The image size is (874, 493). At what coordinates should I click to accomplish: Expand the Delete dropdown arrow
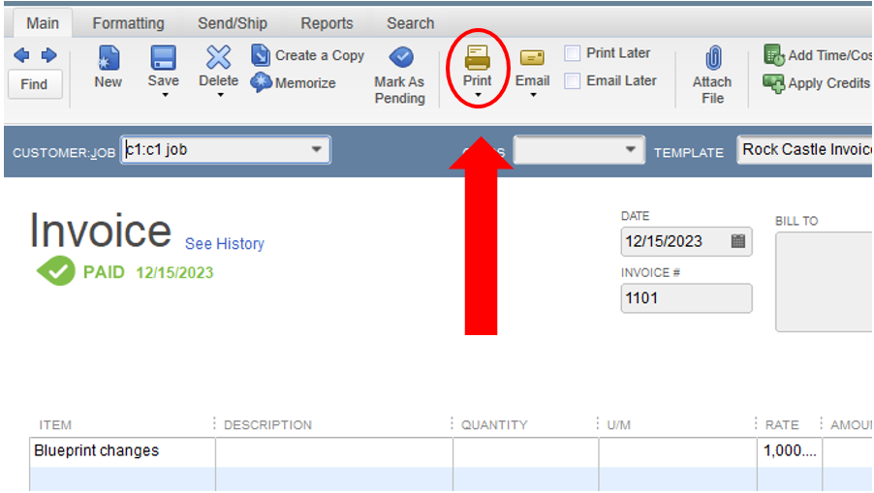pyautogui.click(x=221, y=95)
